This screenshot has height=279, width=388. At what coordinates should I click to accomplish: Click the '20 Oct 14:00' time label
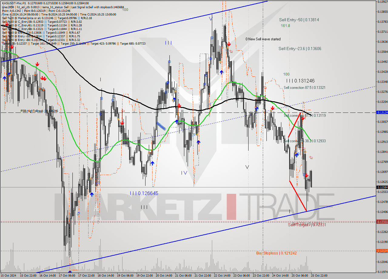(x=164, y=276)
